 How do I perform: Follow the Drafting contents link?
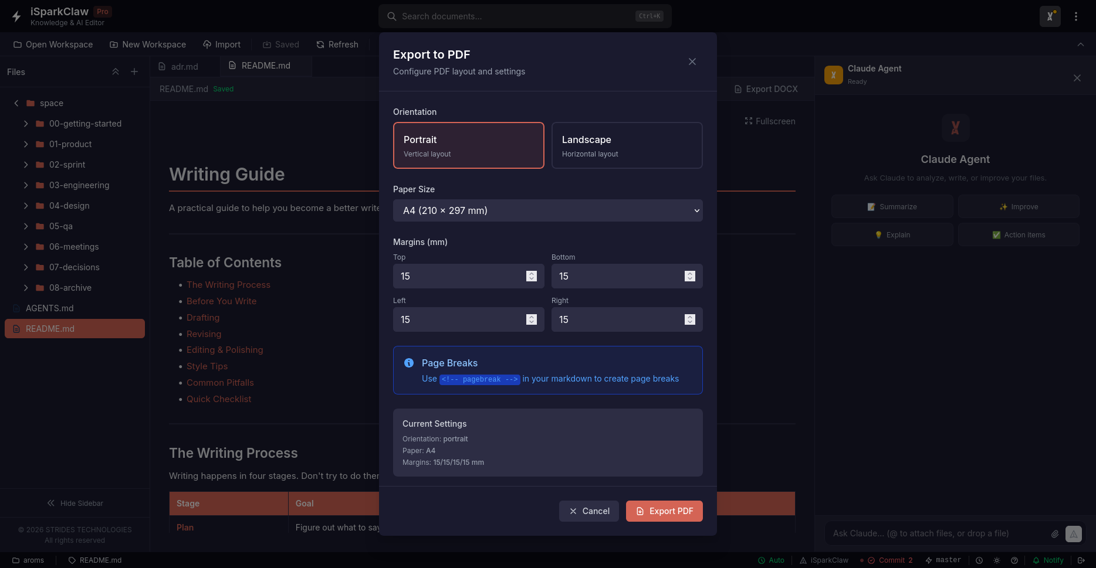pos(203,318)
